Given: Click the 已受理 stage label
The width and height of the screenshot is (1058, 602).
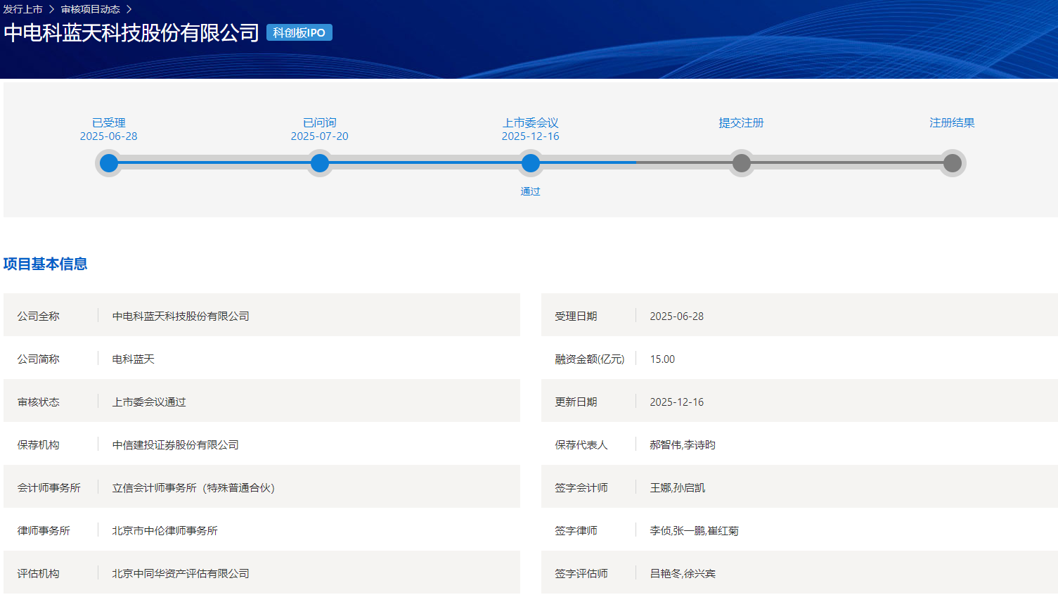Looking at the screenshot, I should 109,122.
